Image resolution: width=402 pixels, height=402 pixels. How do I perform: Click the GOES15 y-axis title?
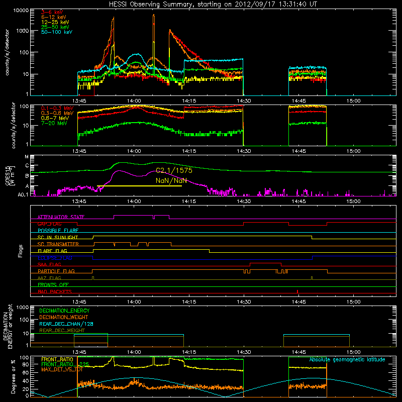click(8, 176)
